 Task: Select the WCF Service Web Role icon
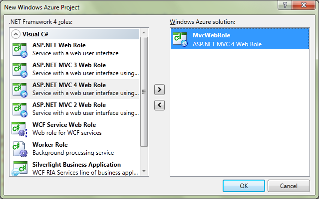coord(19,129)
